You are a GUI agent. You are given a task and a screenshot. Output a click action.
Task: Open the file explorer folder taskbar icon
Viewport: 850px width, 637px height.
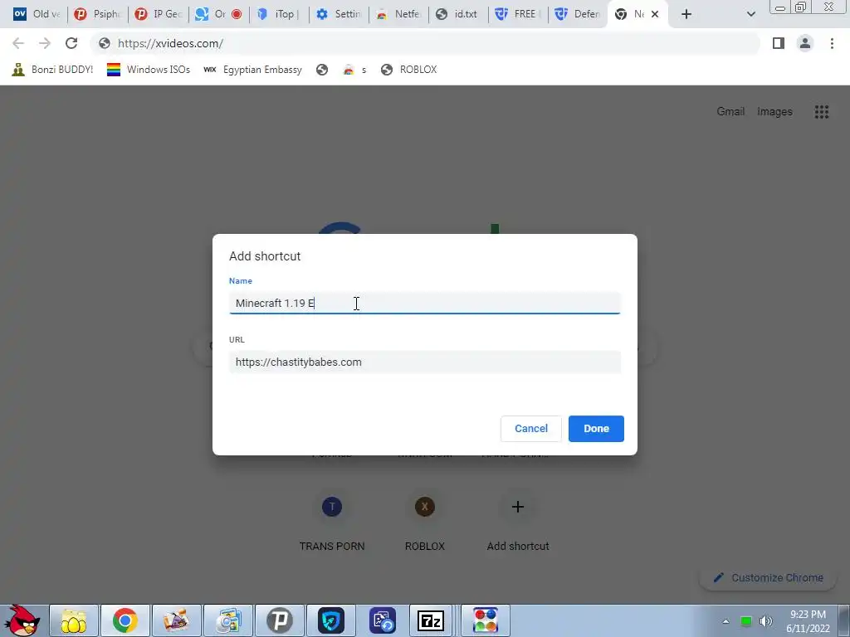tap(74, 620)
